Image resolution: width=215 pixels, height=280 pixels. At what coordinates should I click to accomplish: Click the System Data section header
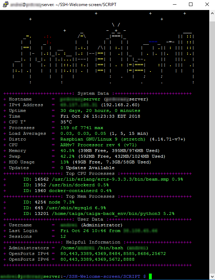93,94
